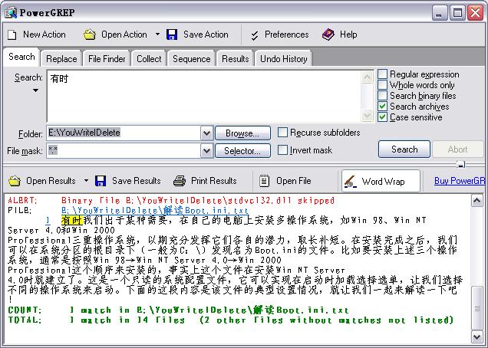The height and width of the screenshot is (348, 488).
Task: Click the Browse... button
Action: pos(242,133)
